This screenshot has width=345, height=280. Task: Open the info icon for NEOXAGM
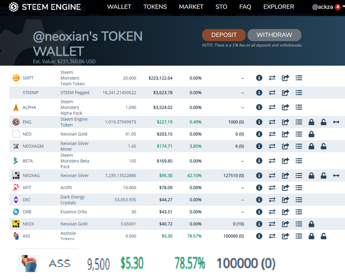(x=259, y=146)
